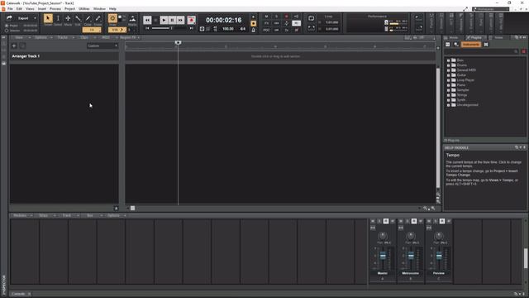Click the Preview bus pan knob
The width and height of the screenshot is (529, 298).
coord(439,235)
